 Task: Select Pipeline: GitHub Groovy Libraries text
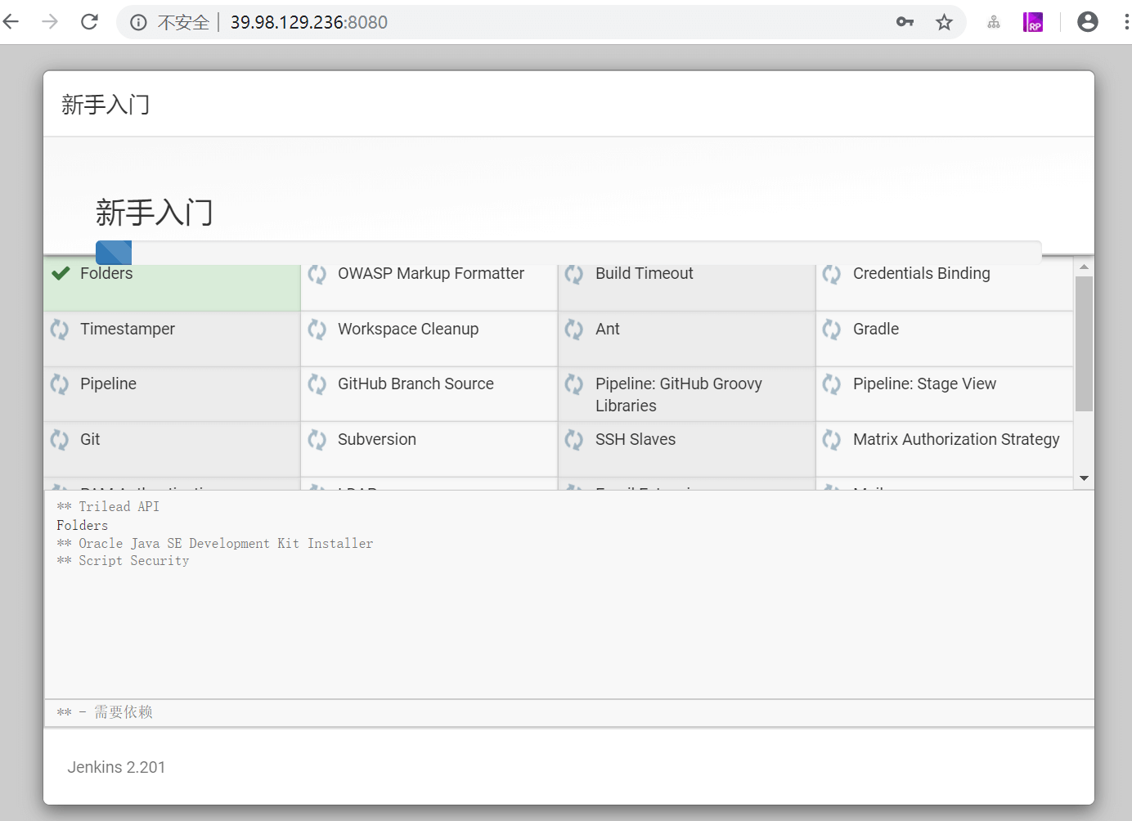(x=679, y=394)
